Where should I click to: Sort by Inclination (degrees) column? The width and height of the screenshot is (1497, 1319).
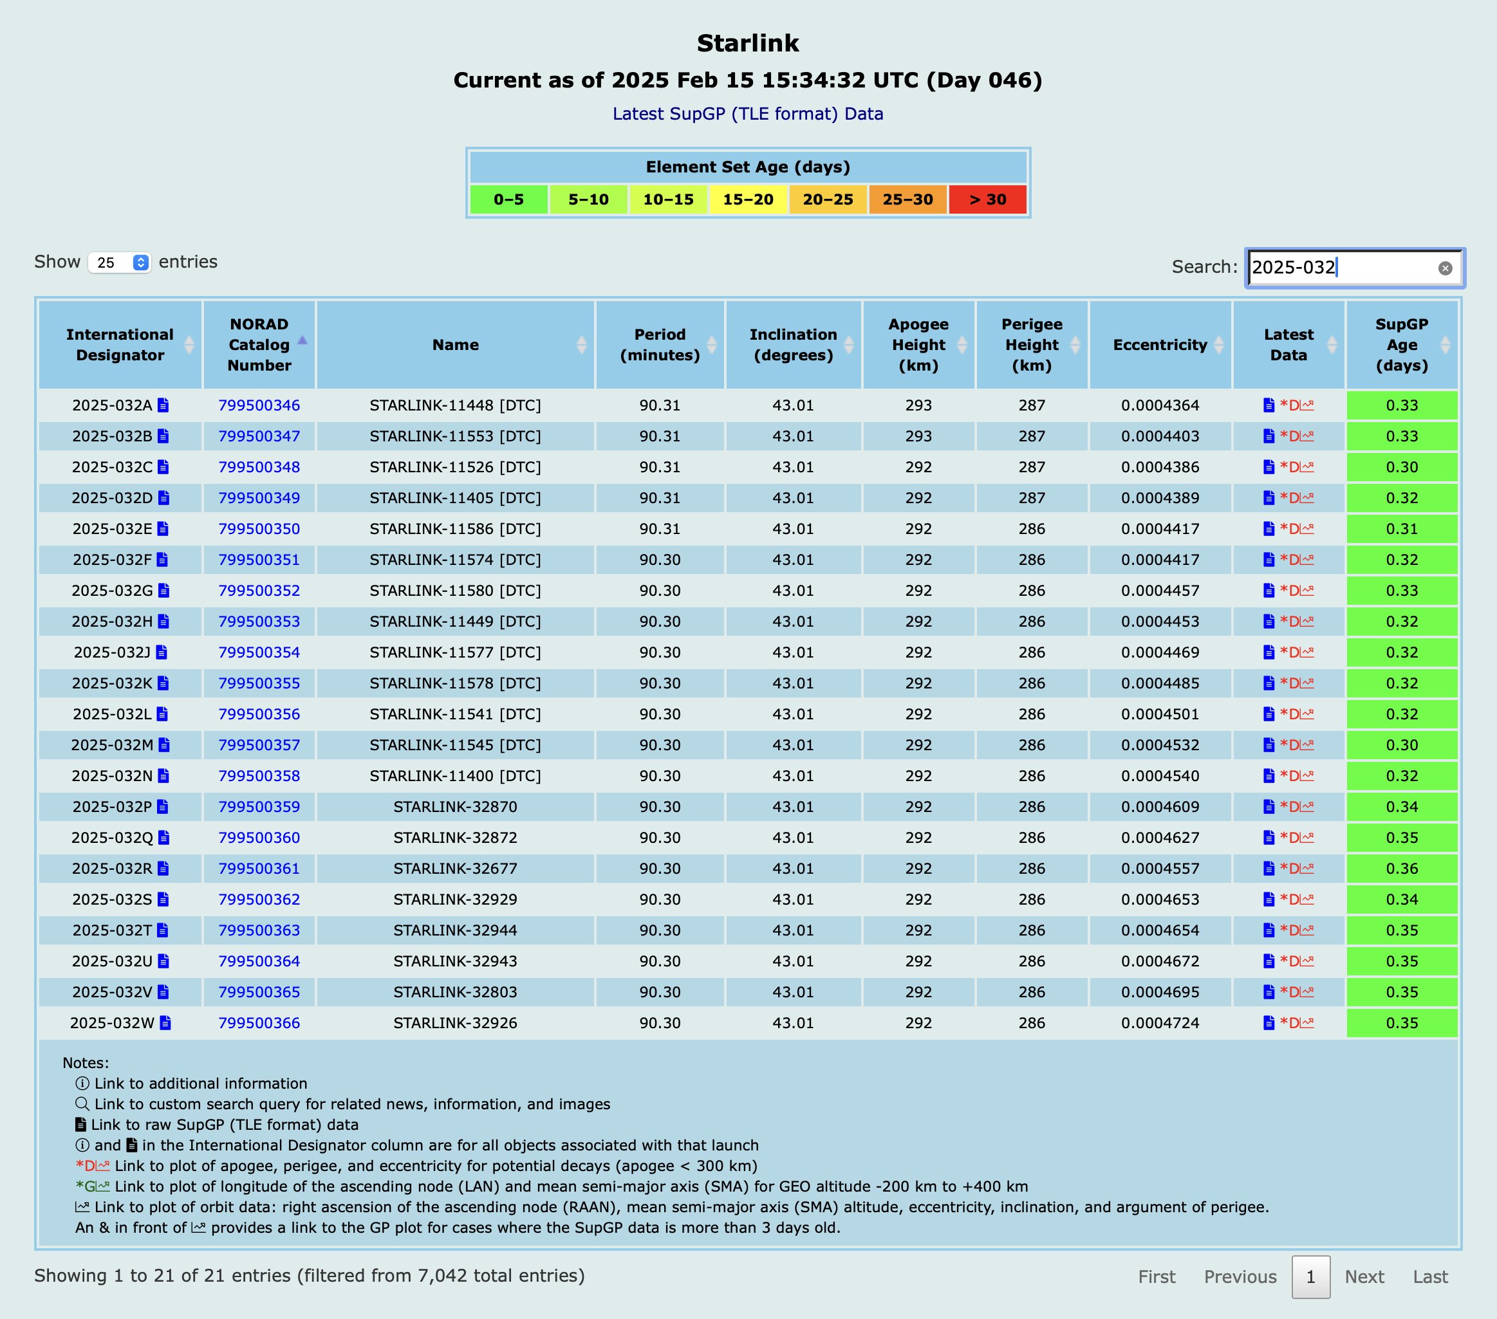coord(793,345)
